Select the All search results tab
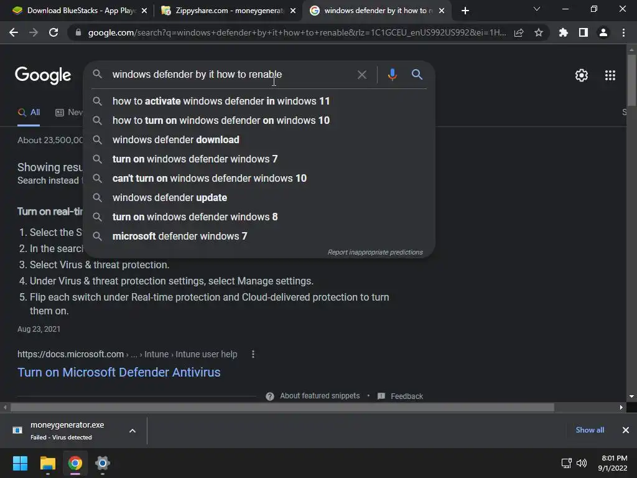This screenshot has width=637, height=478. (x=29, y=112)
